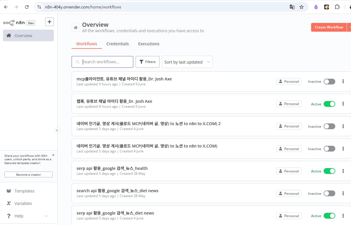351x225 pixels.
Task: Activate the 네이버 인기글 X.COM) workflow toggle
Action: click(x=329, y=149)
